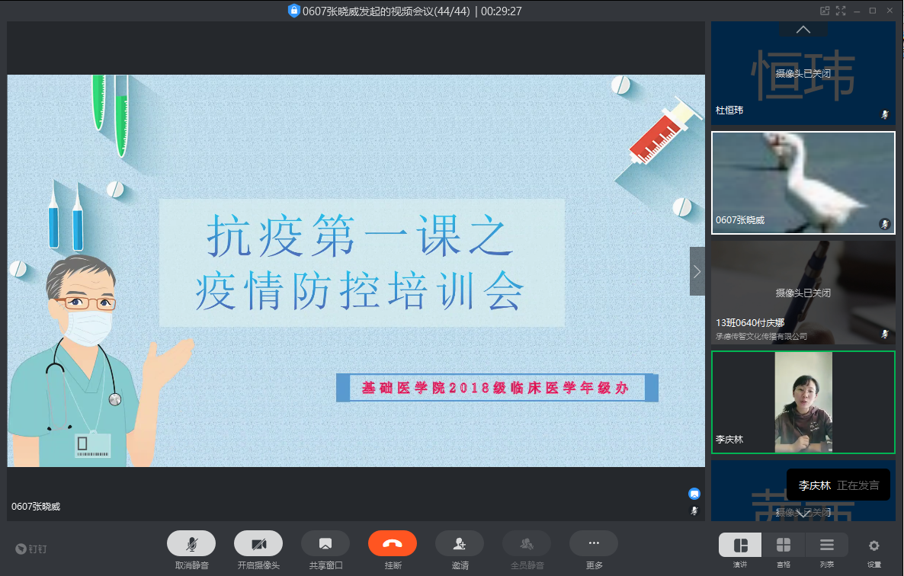Click the pop-out mini window icon
This screenshot has height=576, width=904.
[824, 11]
